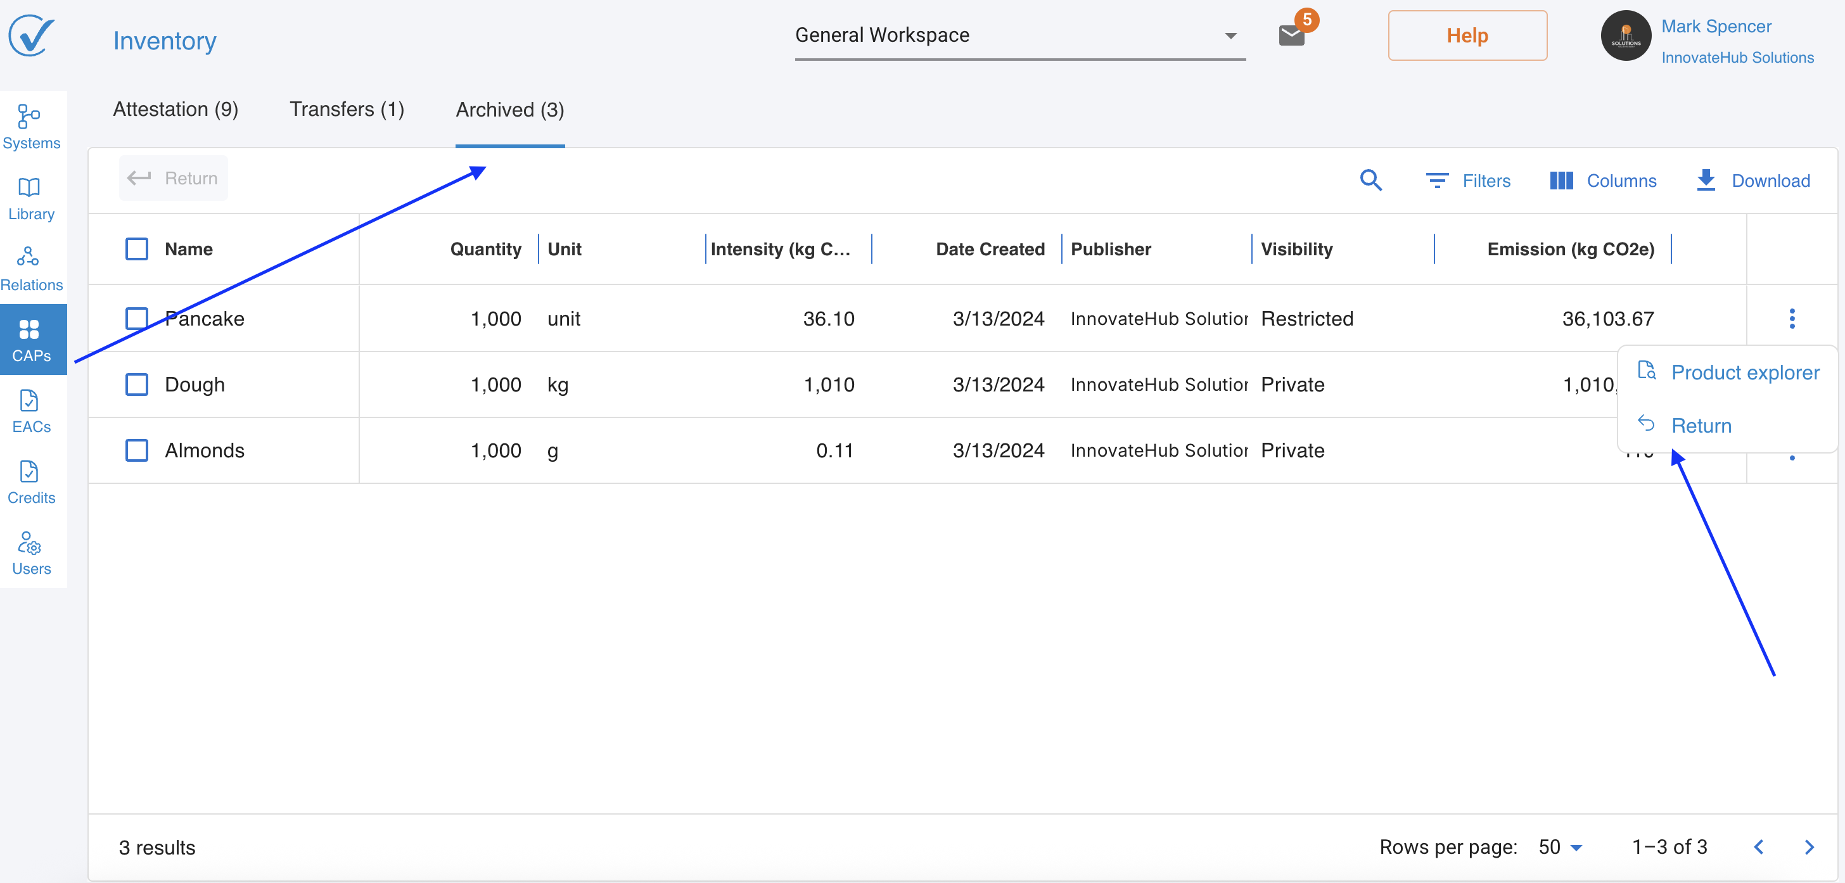Click the Help button
Viewport: 1845px width, 883px height.
1466,35
